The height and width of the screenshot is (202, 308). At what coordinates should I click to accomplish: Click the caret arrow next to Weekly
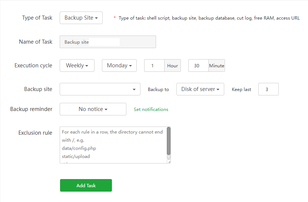pos(87,66)
